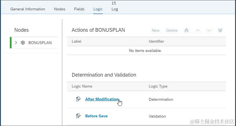Go to the Log tab
This screenshot has height=126, width=236.
click(x=114, y=9)
